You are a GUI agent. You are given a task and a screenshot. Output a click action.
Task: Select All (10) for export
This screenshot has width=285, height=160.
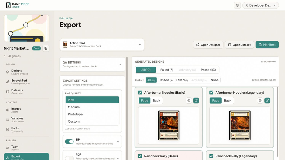pyautogui.click(x=151, y=80)
